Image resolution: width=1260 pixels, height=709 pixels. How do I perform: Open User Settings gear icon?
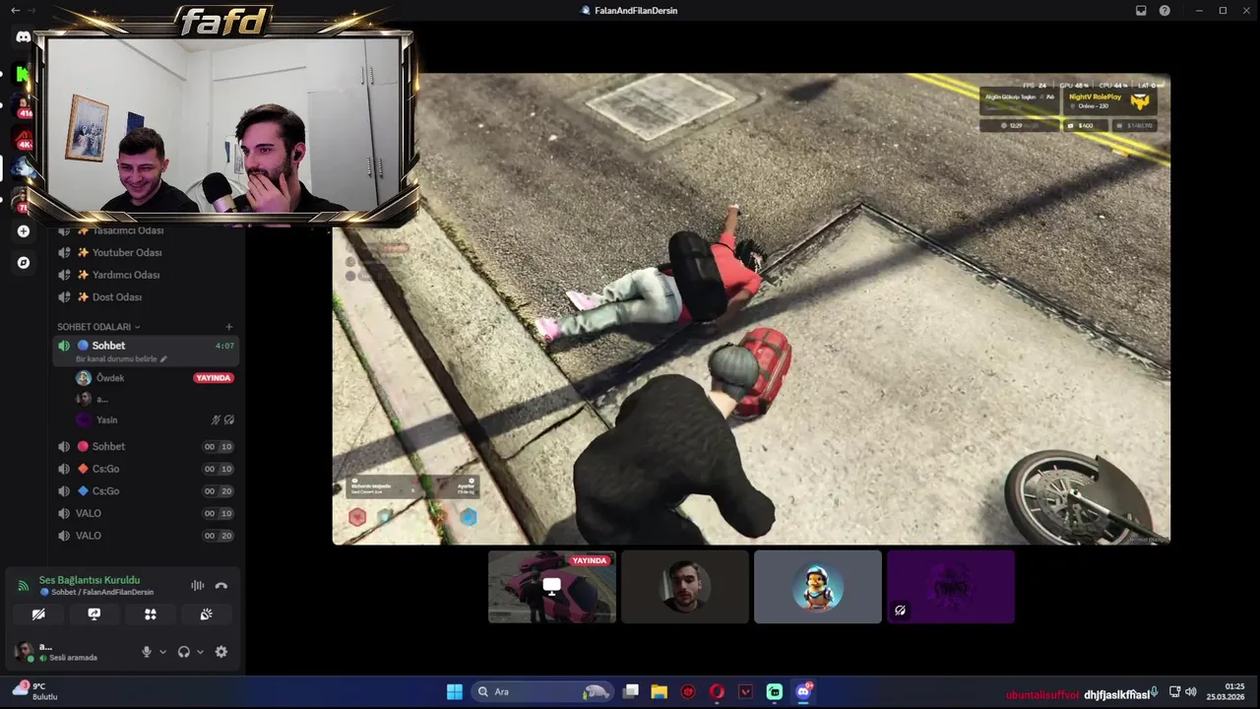tap(221, 652)
